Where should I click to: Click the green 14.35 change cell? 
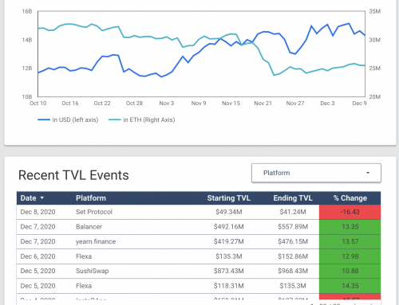click(350, 286)
